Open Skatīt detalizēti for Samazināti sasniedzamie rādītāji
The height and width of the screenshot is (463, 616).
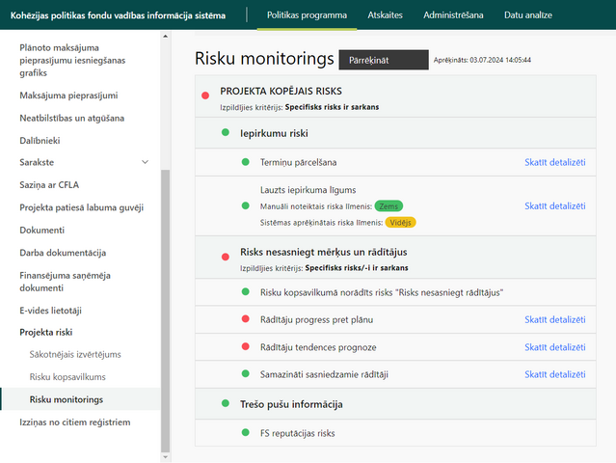(554, 374)
